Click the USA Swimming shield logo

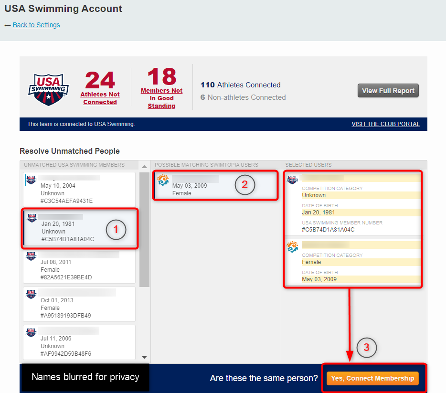[x=49, y=89]
